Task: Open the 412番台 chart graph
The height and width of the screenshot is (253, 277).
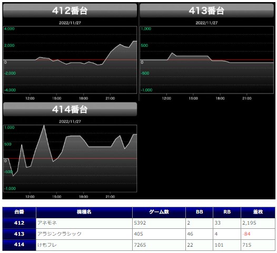Action: [x=70, y=60]
